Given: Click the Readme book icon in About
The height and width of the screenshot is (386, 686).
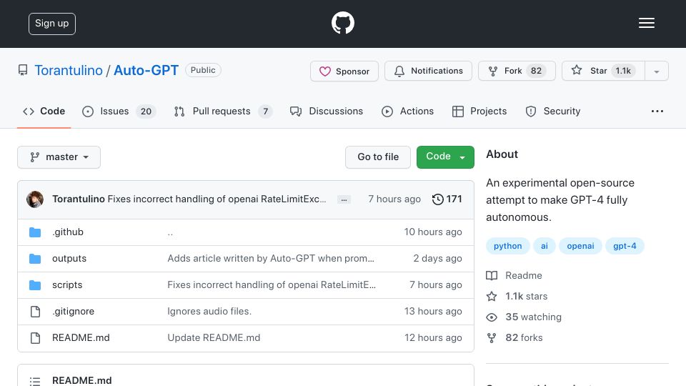Looking at the screenshot, I should click(492, 275).
